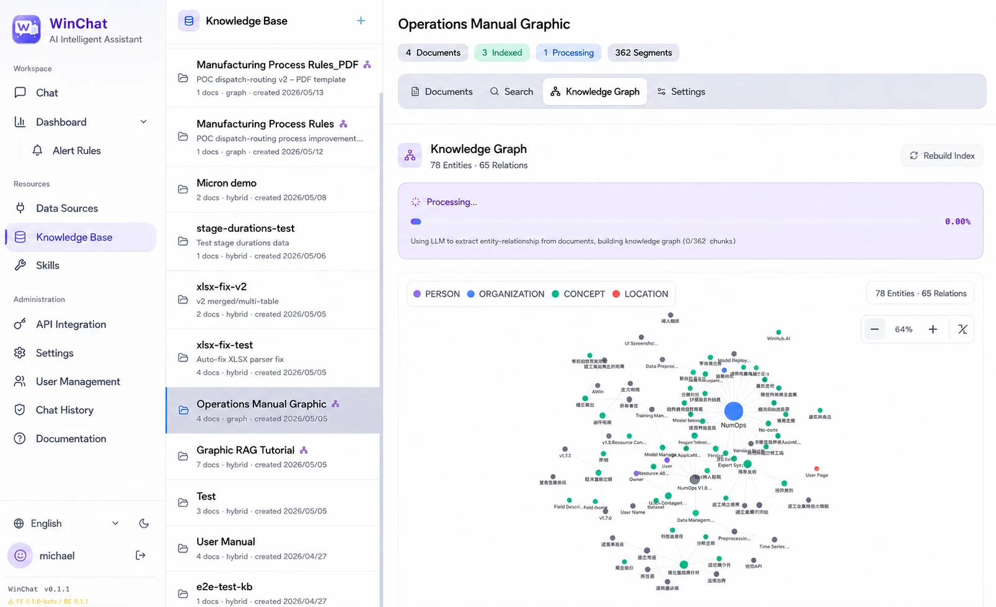Image resolution: width=996 pixels, height=607 pixels.
Task: Click the LOCATION legend red dot
Action: (616, 294)
